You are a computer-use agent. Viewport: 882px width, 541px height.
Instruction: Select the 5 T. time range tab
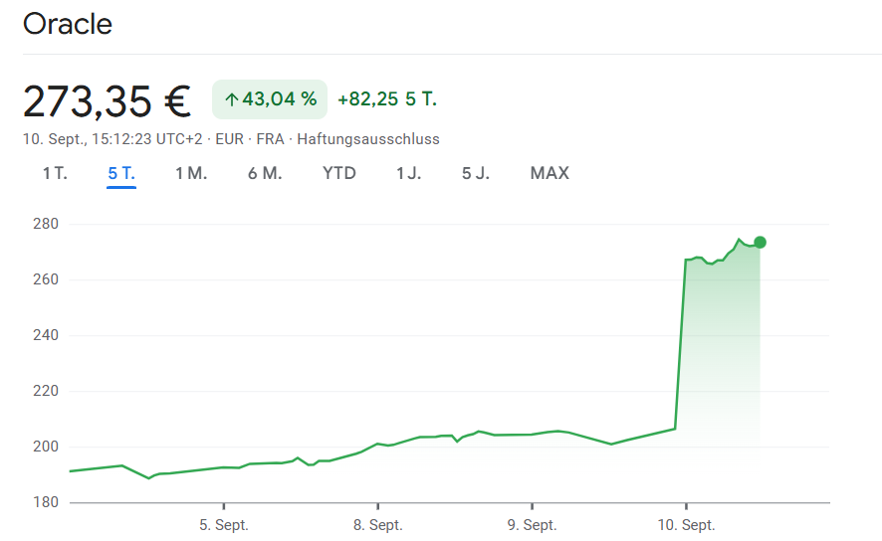coord(121,173)
